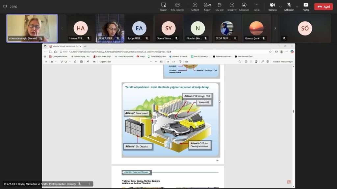The image size is (337, 189).
Task: Search within the PDF document
Action: pyautogui.click(x=240, y=62)
